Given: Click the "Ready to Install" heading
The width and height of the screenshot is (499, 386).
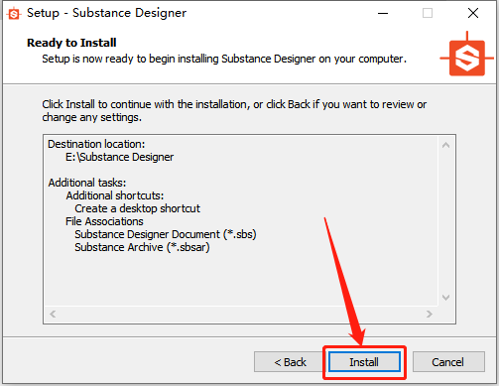Looking at the screenshot, I should pos(71,43).
